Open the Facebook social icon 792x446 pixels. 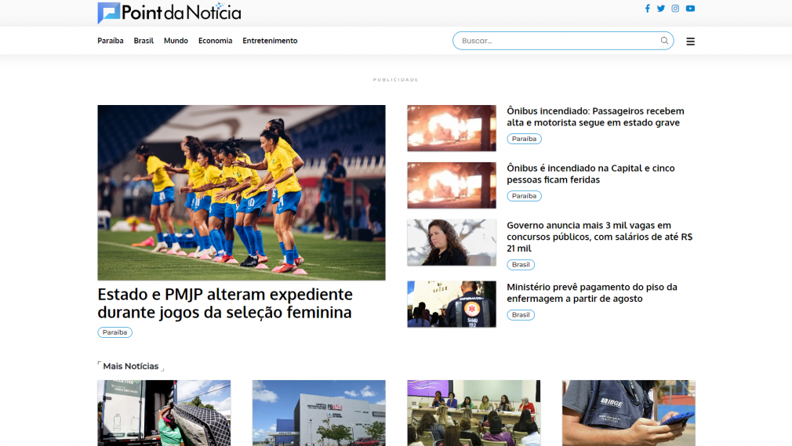647,9
